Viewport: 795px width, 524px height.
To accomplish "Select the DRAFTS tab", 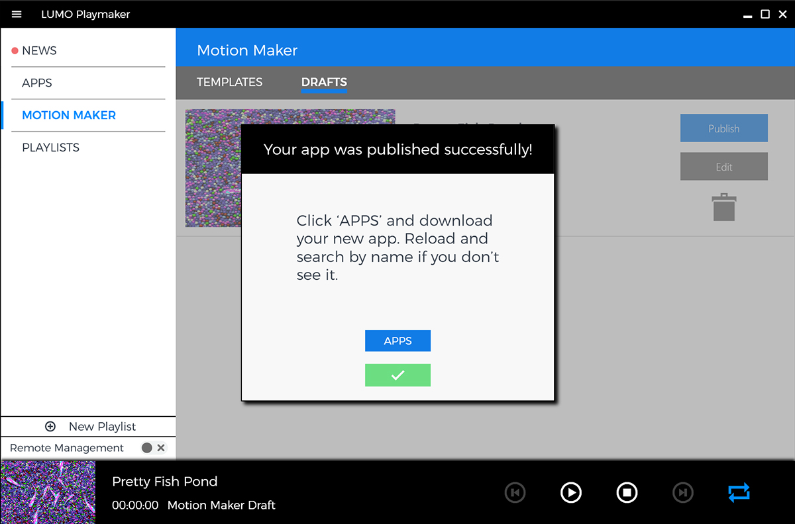I will (324, 82).
